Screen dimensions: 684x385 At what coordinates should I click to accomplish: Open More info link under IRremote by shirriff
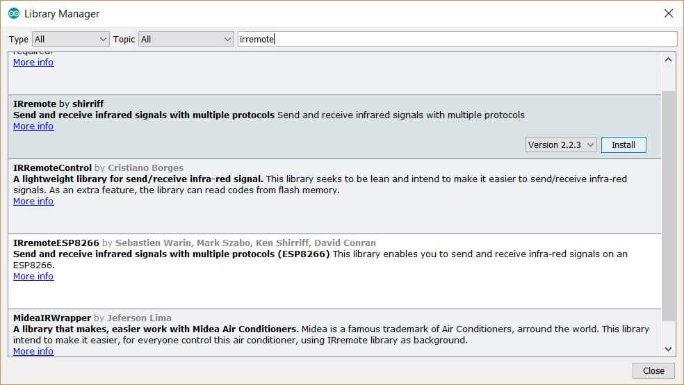(x=33, y=126)
